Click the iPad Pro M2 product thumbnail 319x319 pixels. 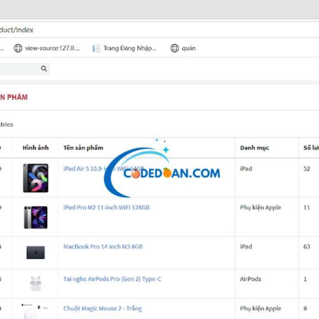point(36,217)
